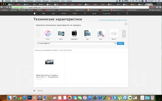
Task: Select the Mac OS product tile
Action: point(114,33)
